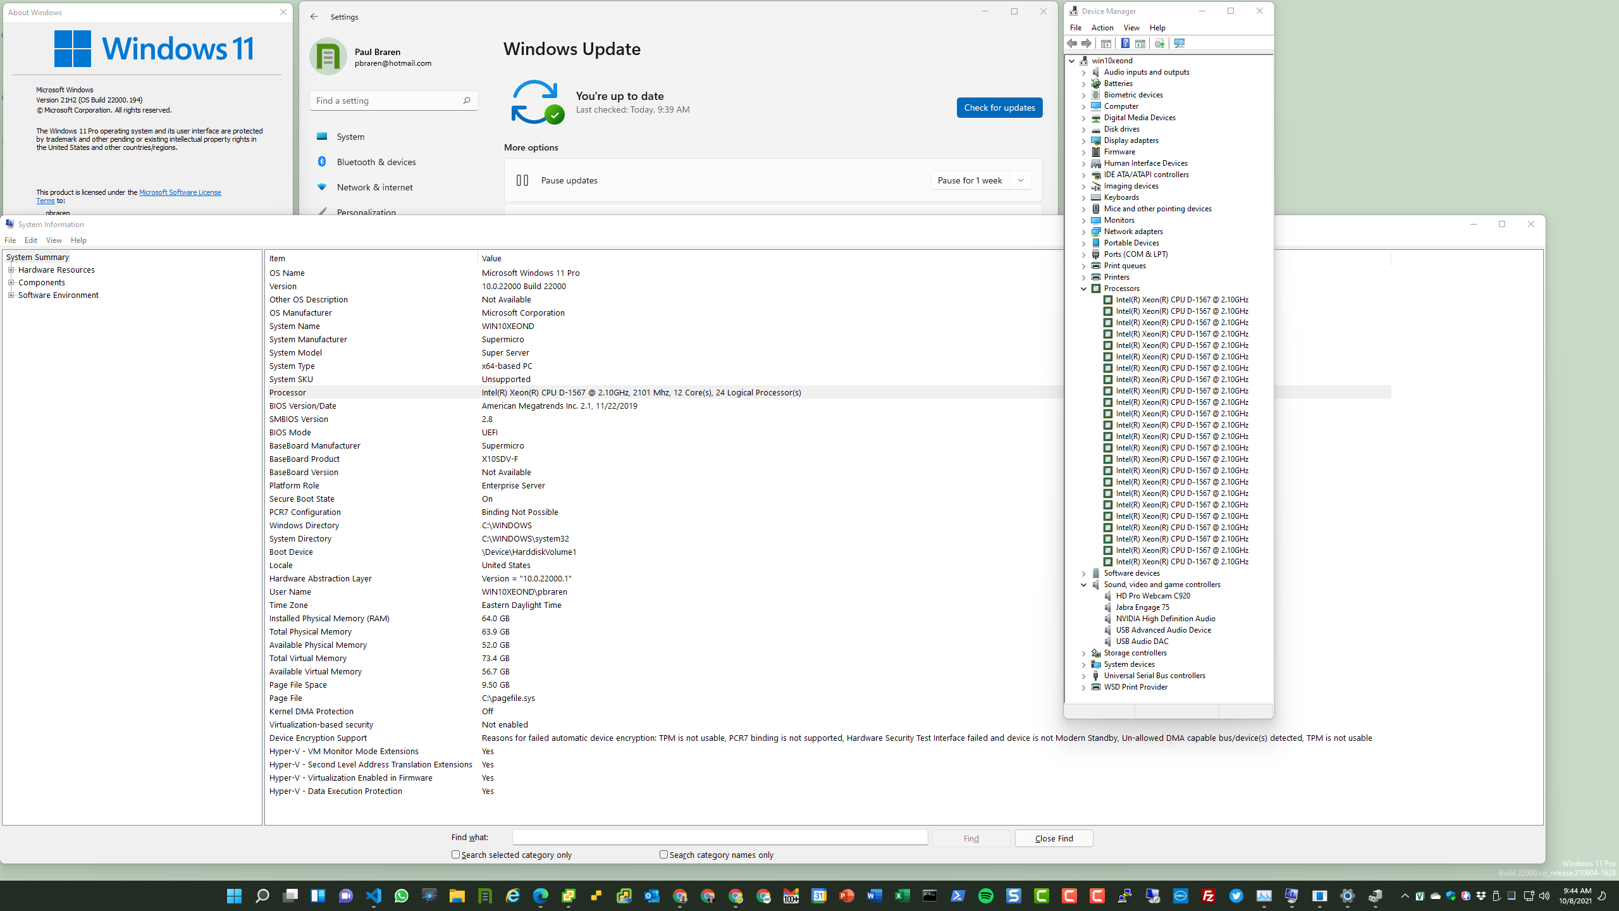Screen dimensions: 1619x911
Task: Click volume speaker icon in system tray
Action: [1544, 896]
